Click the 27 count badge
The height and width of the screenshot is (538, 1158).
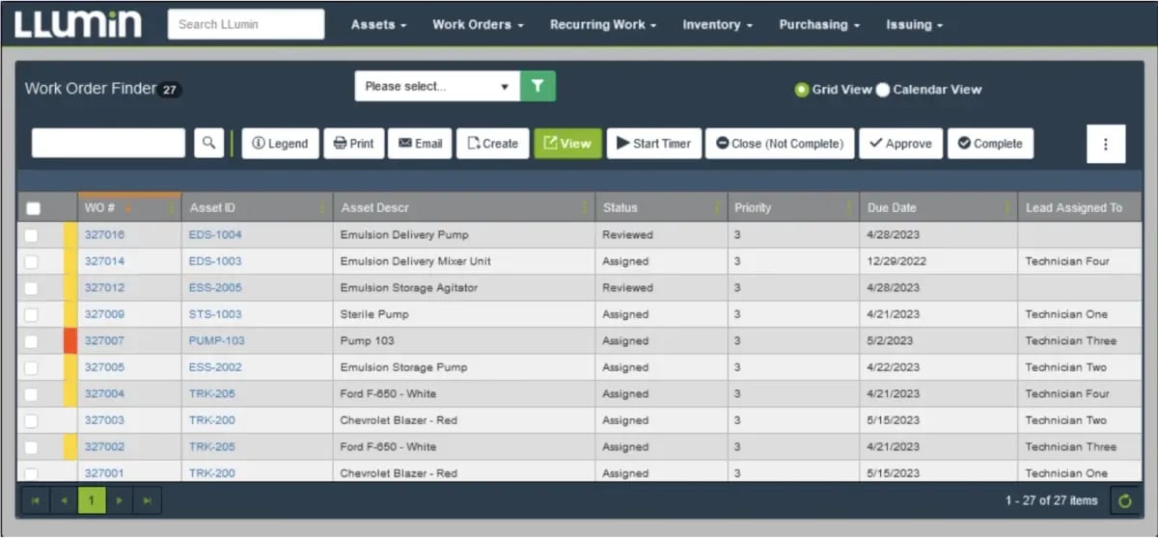170,90
